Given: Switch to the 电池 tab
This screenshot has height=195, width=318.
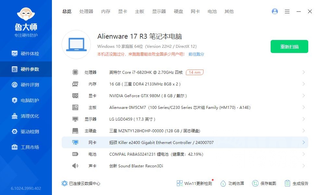Looking at the screenshot, I should point(212,12).
